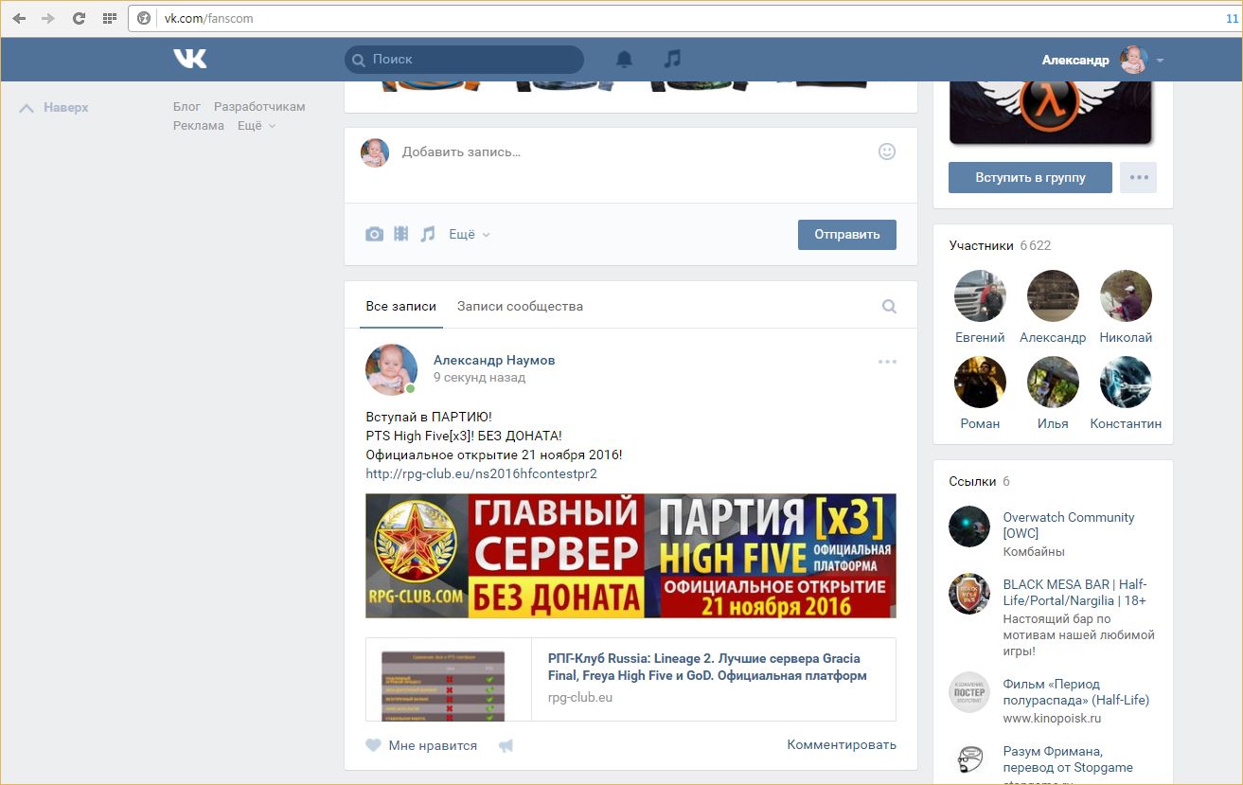
Task: Switch to Записи сообщества tab
Action: click(x=520, y=306)
